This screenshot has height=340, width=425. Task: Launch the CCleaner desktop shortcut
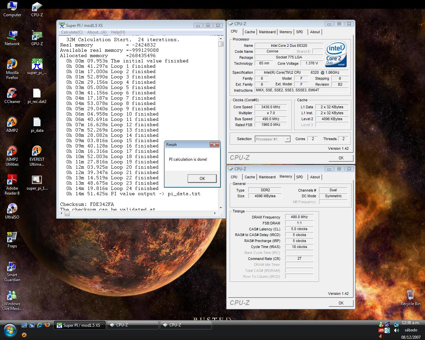click(12, 96)
